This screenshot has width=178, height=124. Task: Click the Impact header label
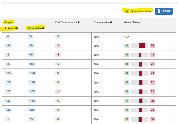(x=9, y=22)
